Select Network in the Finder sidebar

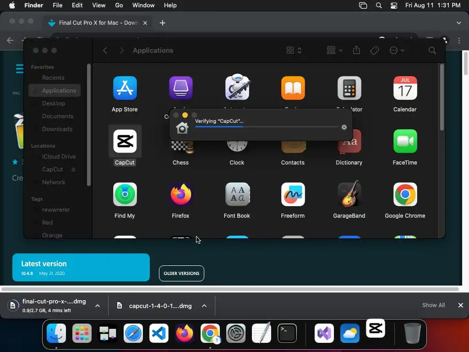click(x=55, y=182)
